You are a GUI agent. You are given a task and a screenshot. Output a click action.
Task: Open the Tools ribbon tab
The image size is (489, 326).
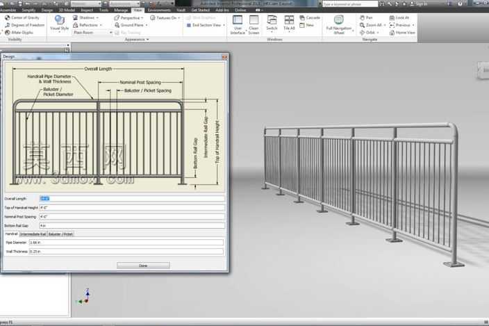[103, 10]
